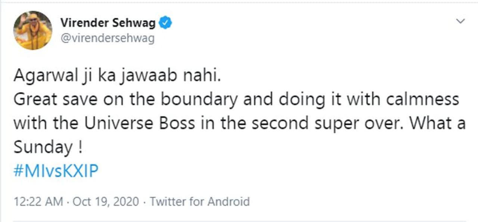Click the Twitter for Android source link
The image size is (478, 222).
[199, 202]
